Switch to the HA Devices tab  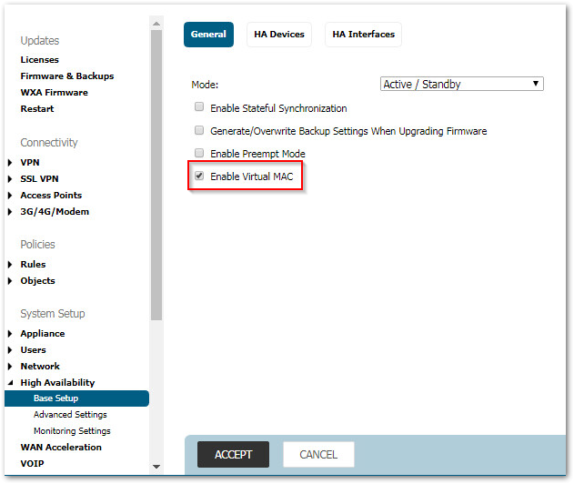tap(277, 35)
